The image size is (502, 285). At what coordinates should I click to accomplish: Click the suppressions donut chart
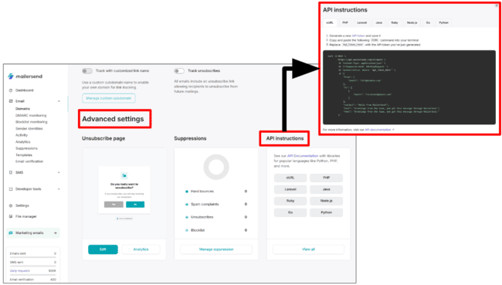(x=216, y=167)
